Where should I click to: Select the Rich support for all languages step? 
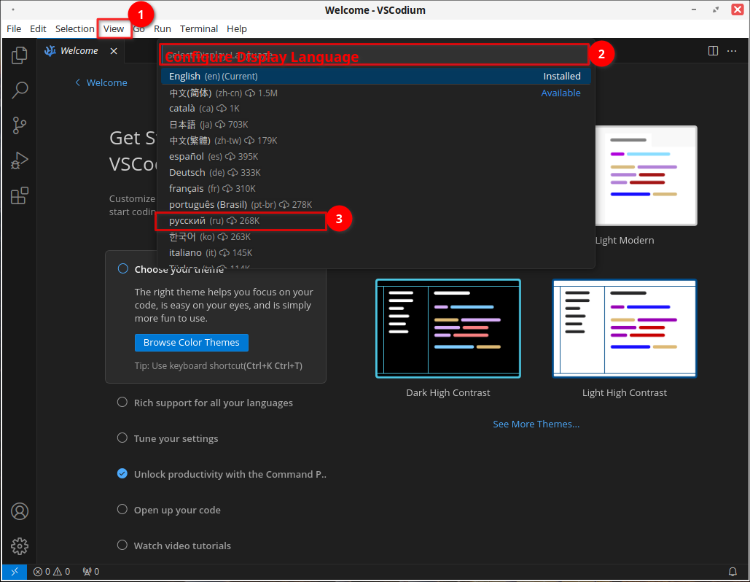(x=213, y=403)
